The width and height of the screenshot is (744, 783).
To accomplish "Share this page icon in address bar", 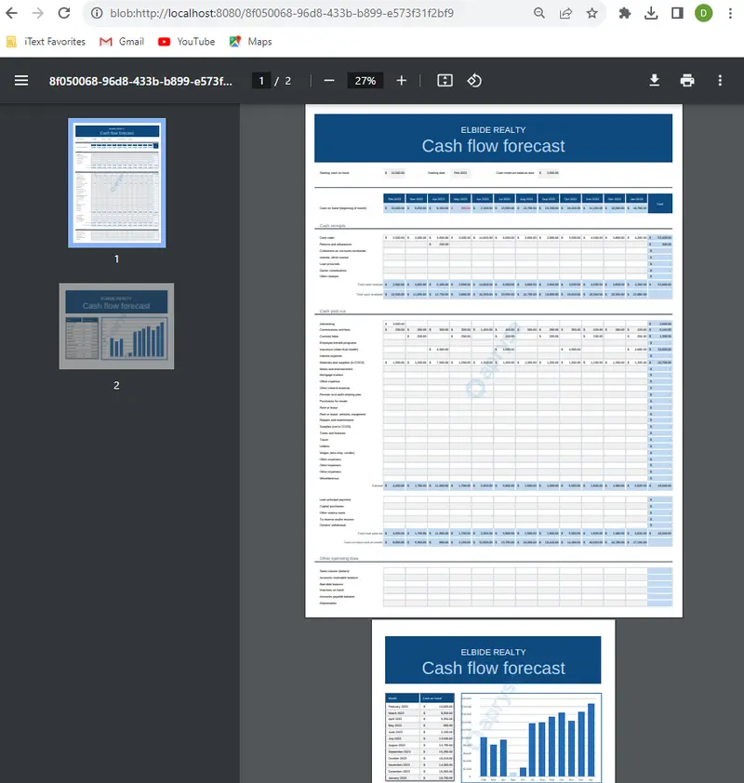I will tap(565, 13).
